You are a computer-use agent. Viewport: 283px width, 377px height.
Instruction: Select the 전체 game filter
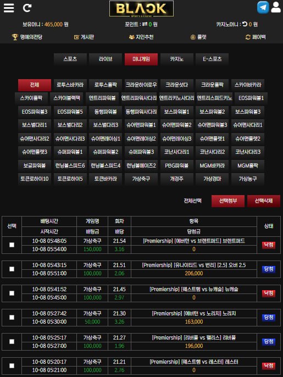click(x=35, y=85)
